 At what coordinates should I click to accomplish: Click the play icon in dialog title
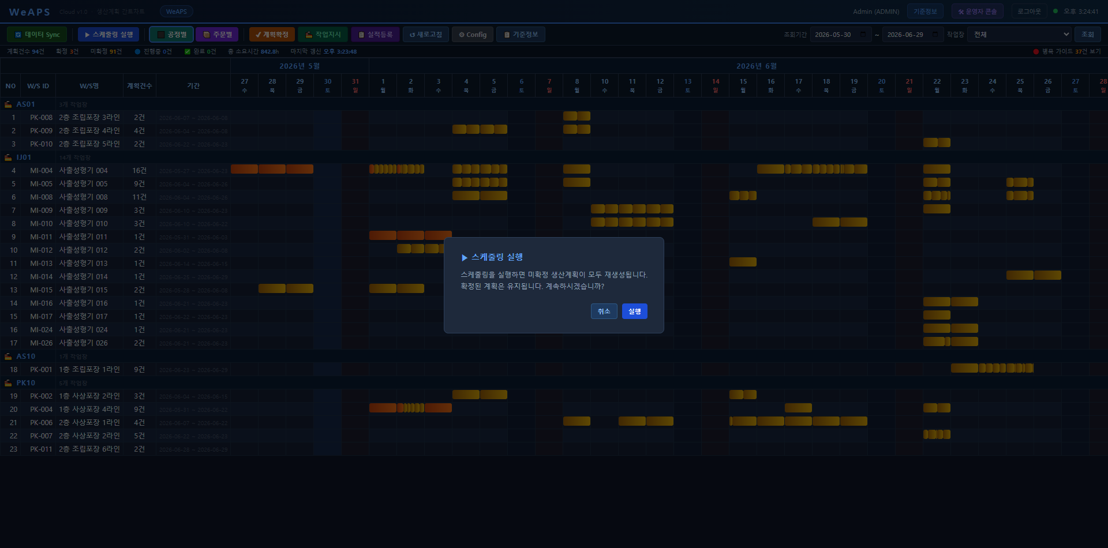(465, 258)
